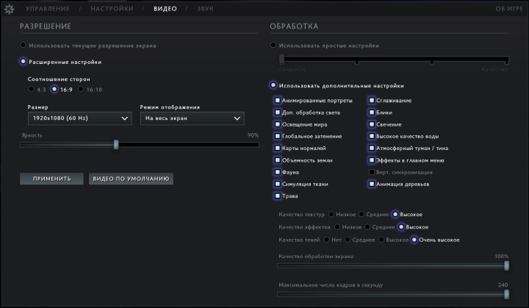529x308 pixels.
Task: Set shadow quality to Среднее
Action: [348, 240]
